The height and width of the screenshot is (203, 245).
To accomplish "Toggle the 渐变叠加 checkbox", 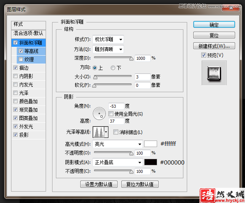I will pos(15,110).
